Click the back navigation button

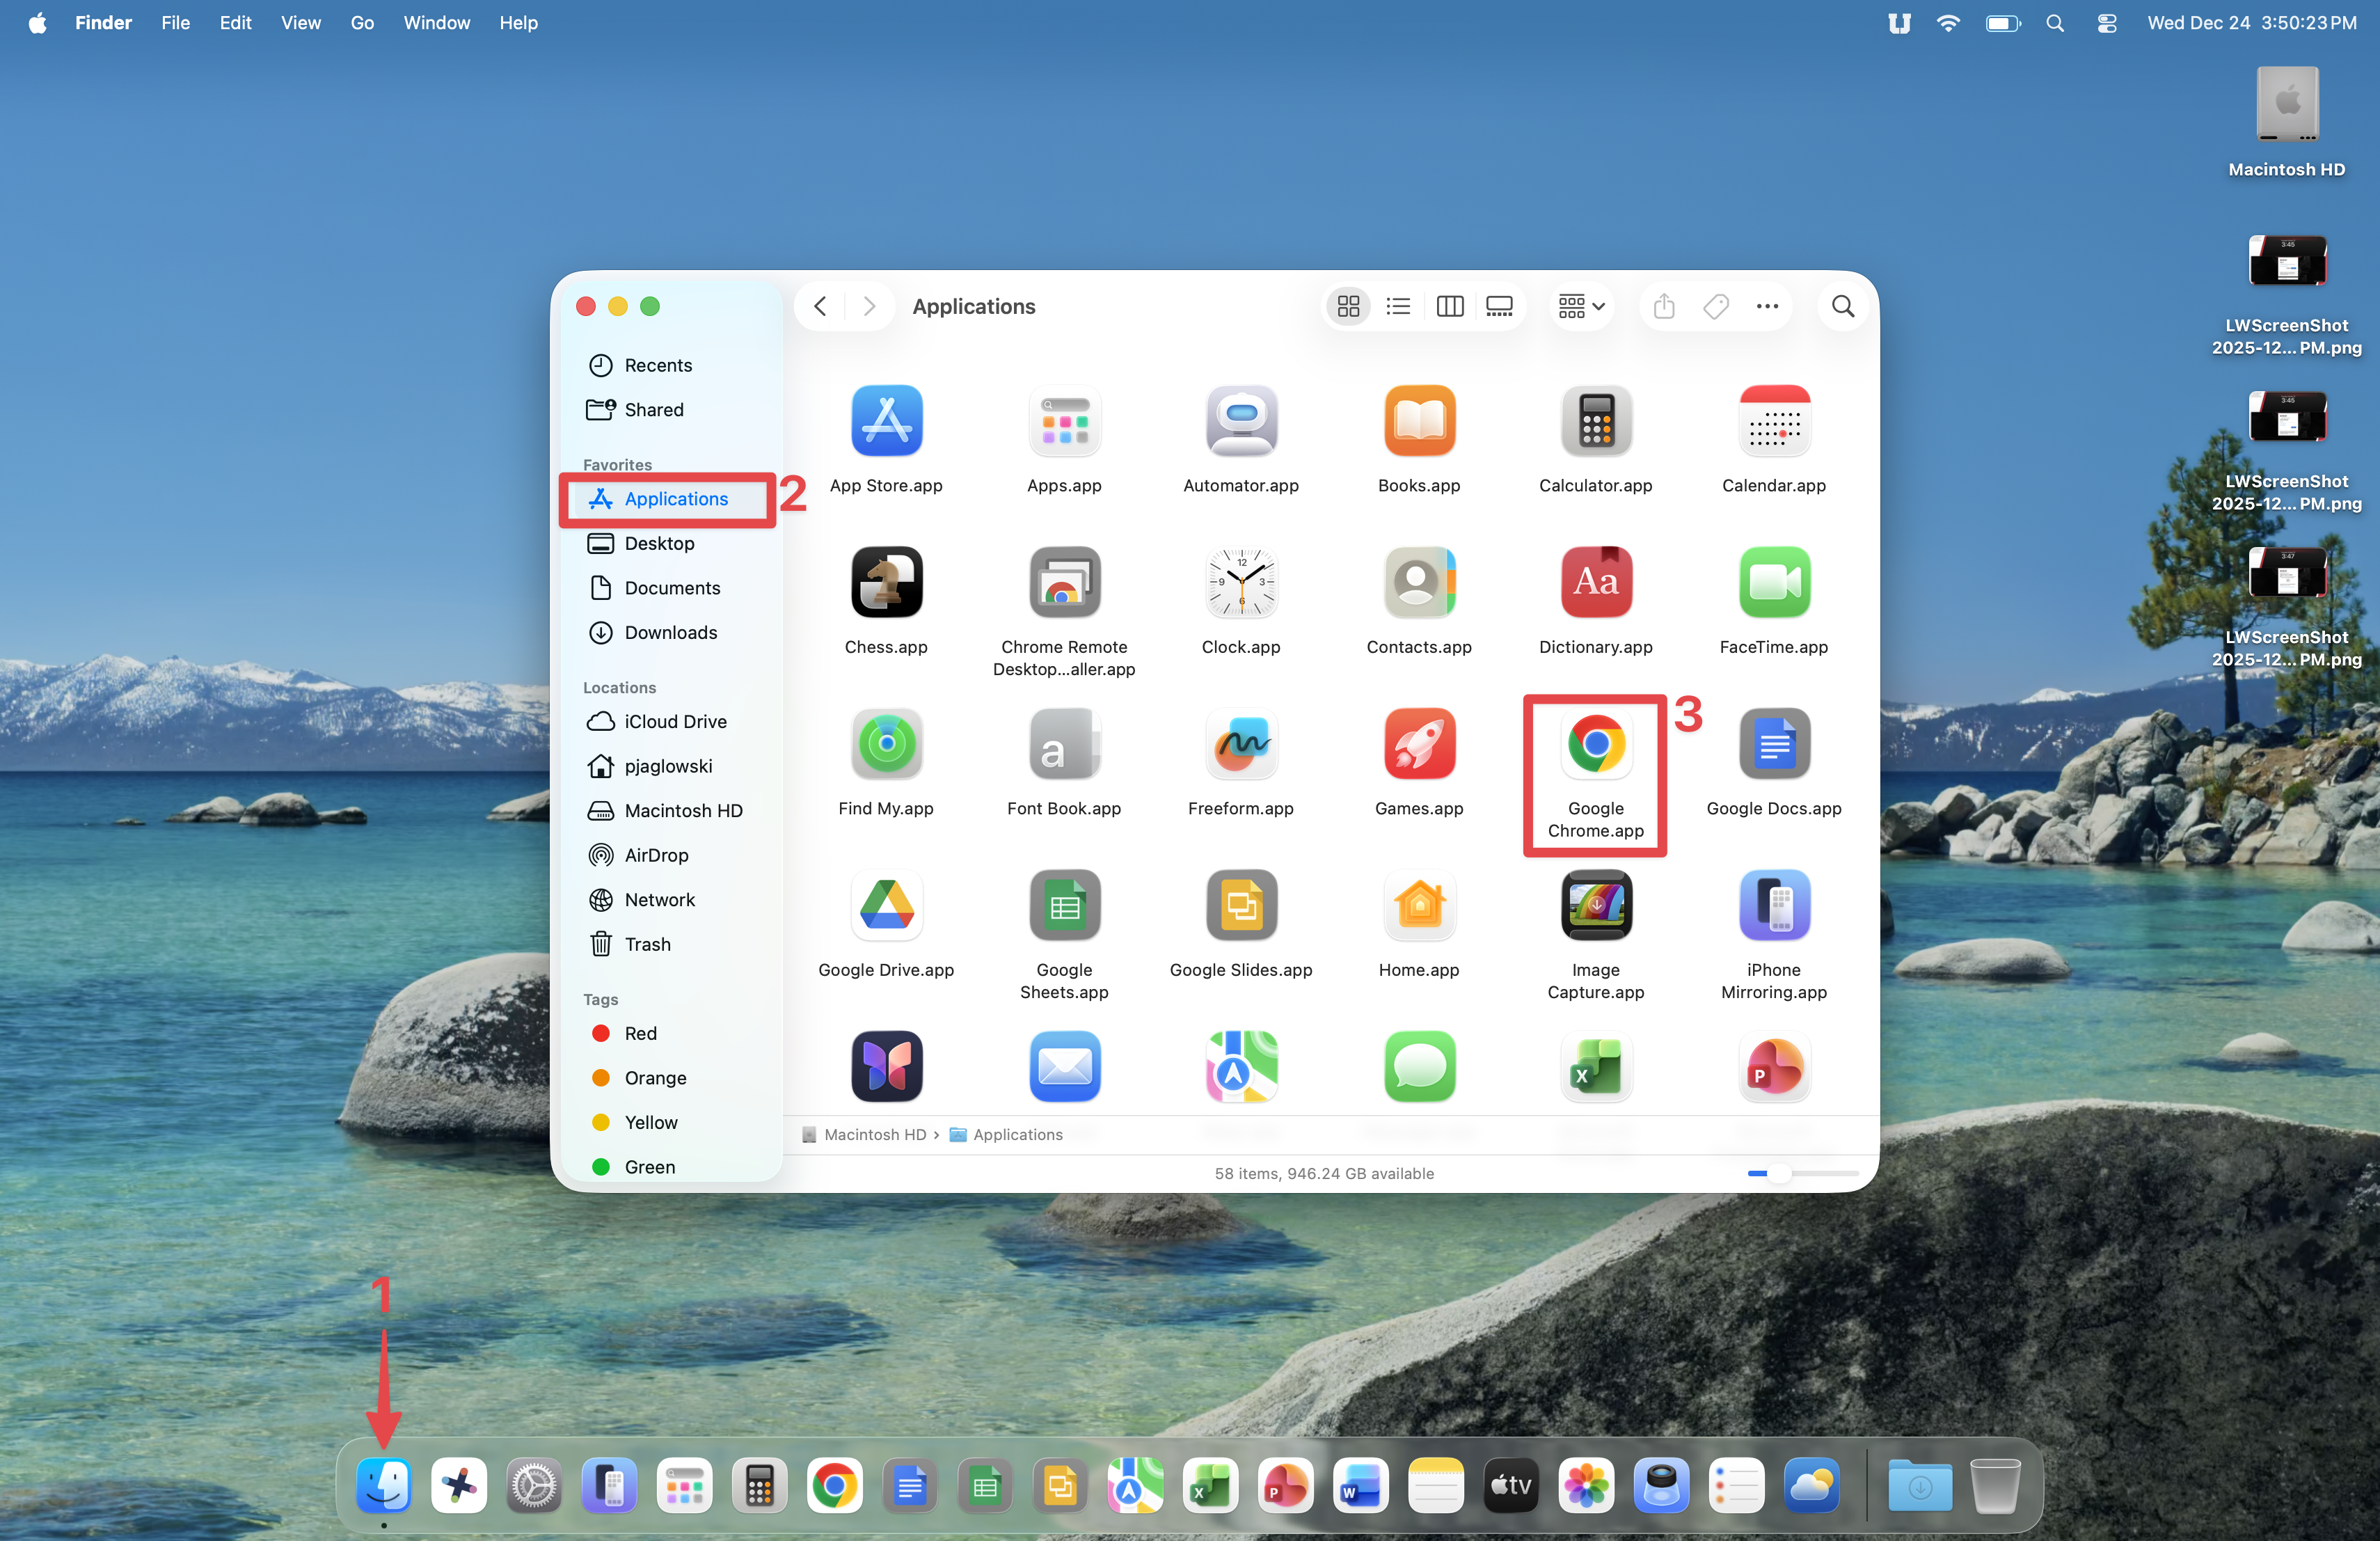click(x=820, y=306)
